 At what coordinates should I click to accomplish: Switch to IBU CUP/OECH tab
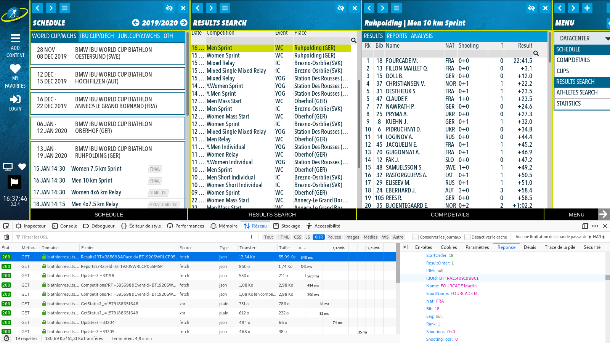click(97, 36)
